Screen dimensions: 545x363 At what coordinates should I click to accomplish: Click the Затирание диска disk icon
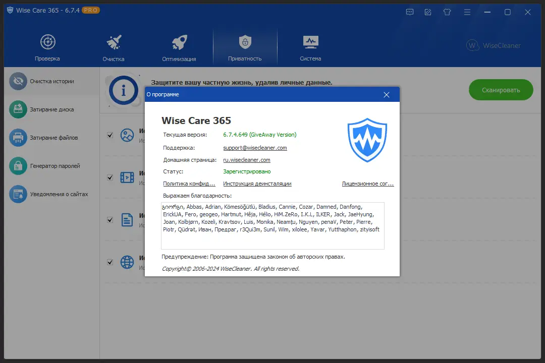pyautogui.click(x=18, y=109)
